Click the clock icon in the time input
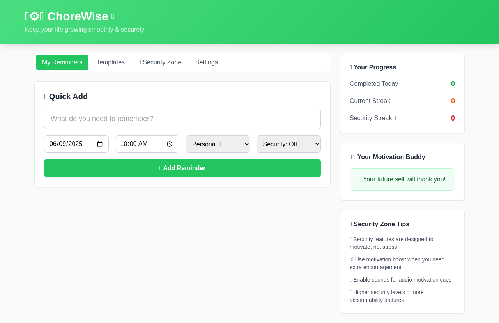This screenshot has height=323, width=499. (x=170, y=144)
